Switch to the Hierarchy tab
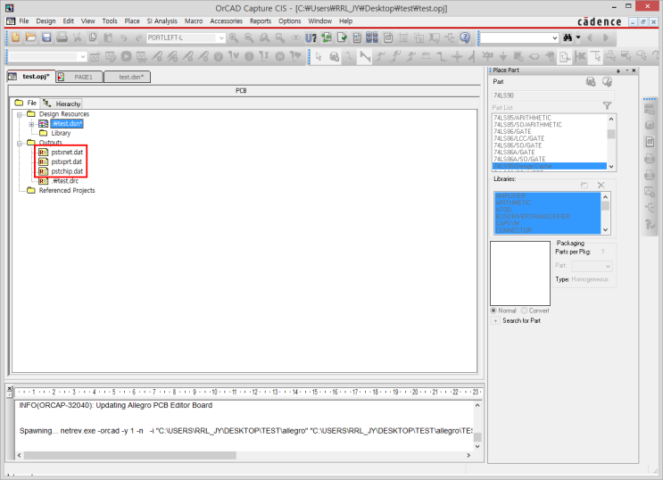Image resolution: width=663 pixels, height=480 pixels. (x=62, y=103)
